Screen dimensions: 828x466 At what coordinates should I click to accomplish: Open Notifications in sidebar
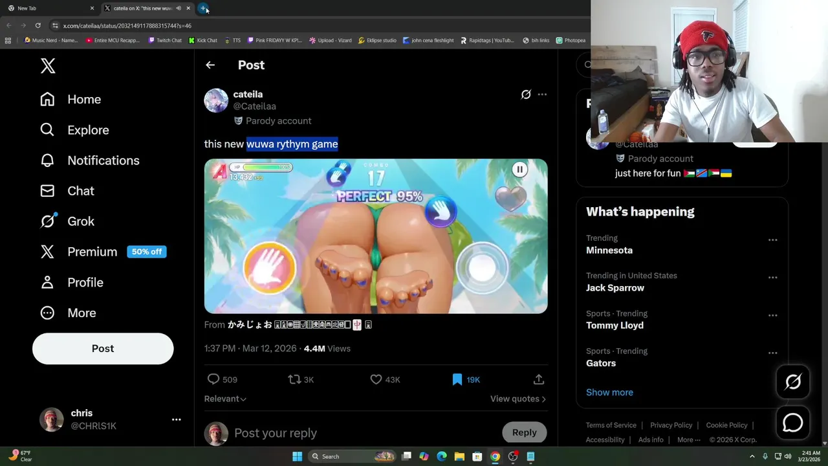coord(89,161)
